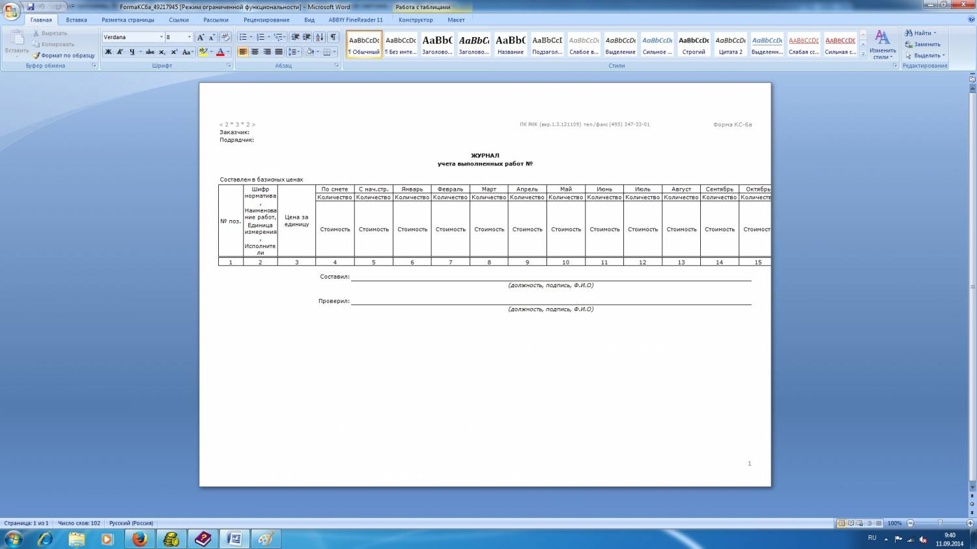This screenshot has width=977, height=549.
Task: Toggle italic (К) formatting
Action: (120, 52)
